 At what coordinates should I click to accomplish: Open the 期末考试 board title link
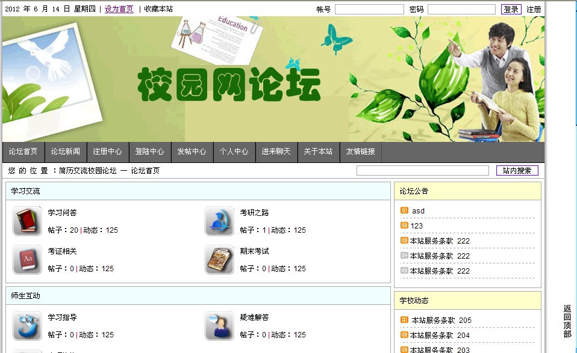(x=254, y=251)
